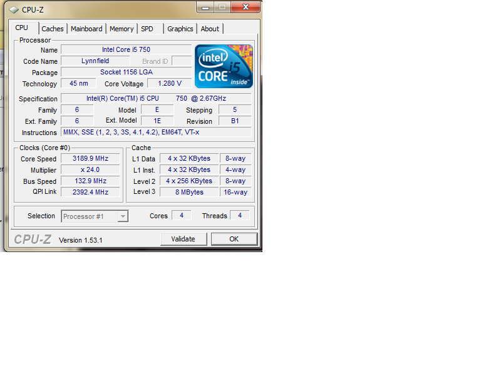This screenshot has height=384, width=481.
Task: Click the Model value E
Action: pos(157,109)
